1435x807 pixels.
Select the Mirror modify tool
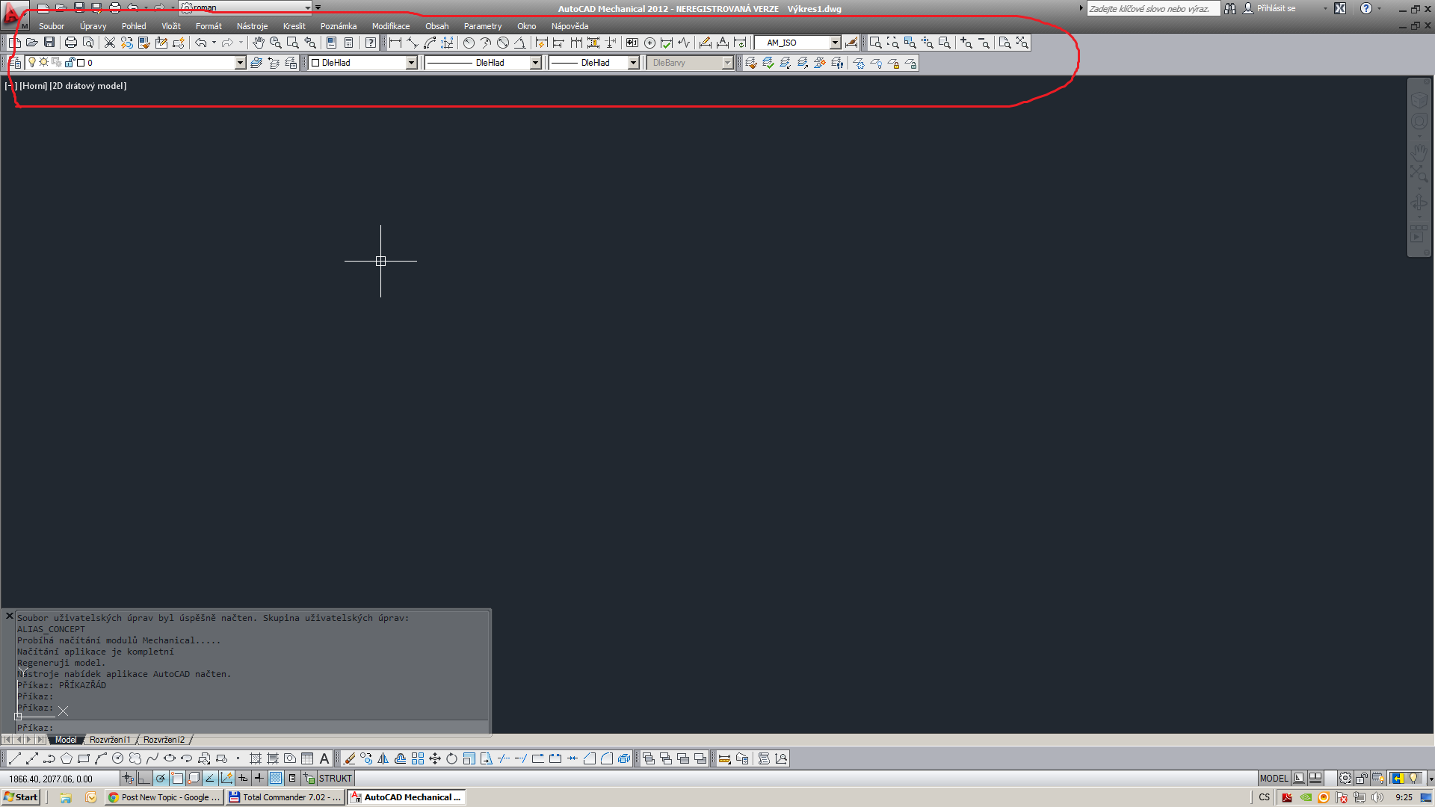[383, 758]
